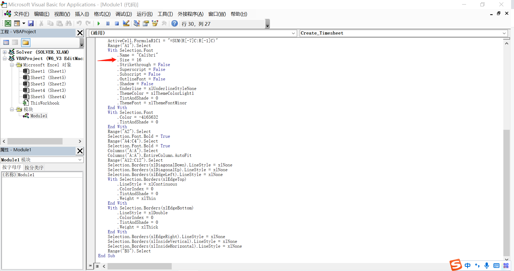
Task: Click the Sogou input method S icon
Action: point(456,265)
